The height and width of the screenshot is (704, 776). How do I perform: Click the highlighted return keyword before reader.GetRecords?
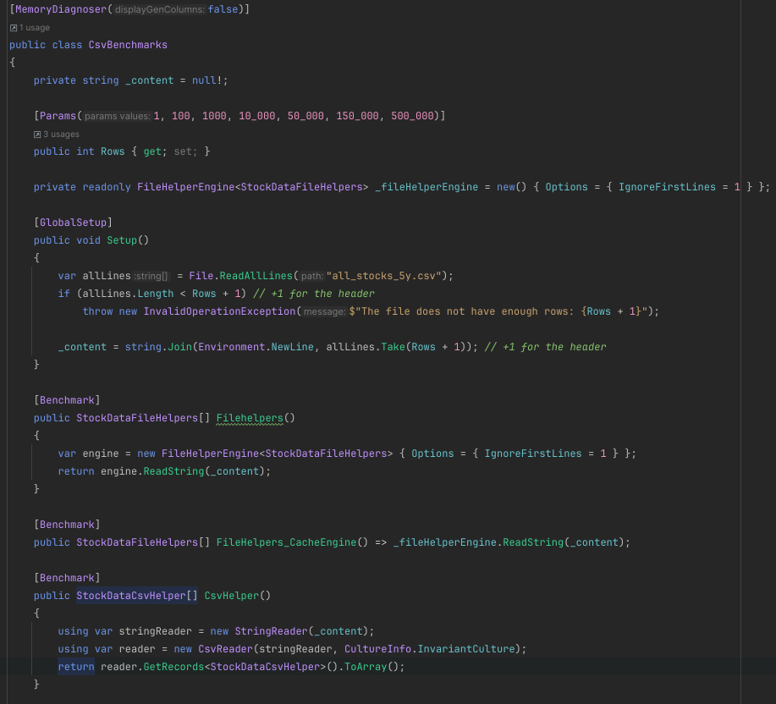76,668
